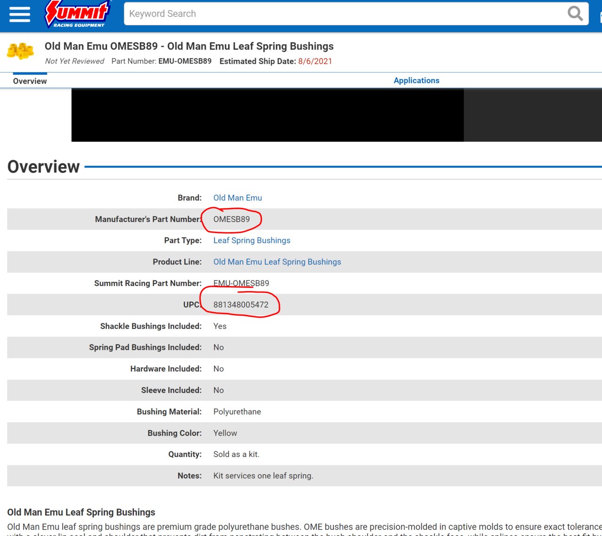
Task: Click the 'No' value for Hardware Included
Action: pyautogui.click(x=218, y=369)
